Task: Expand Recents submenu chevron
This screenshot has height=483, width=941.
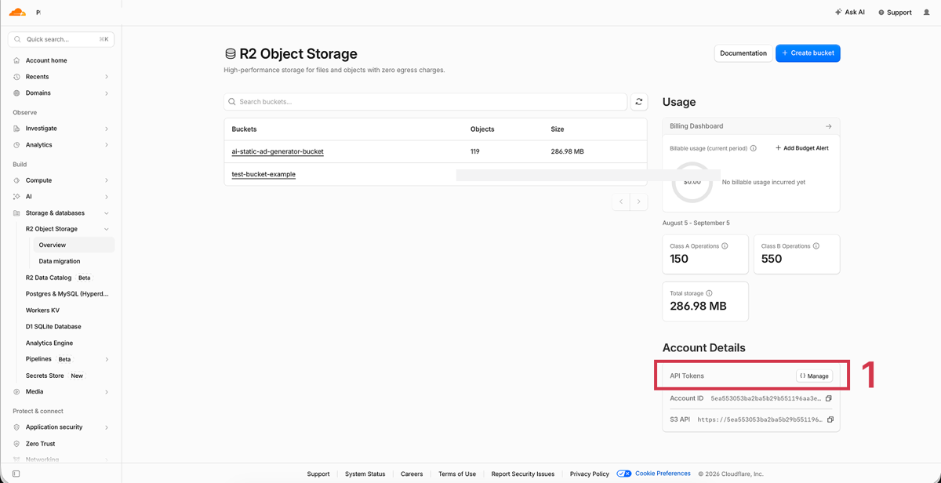Action: [107, 77]
